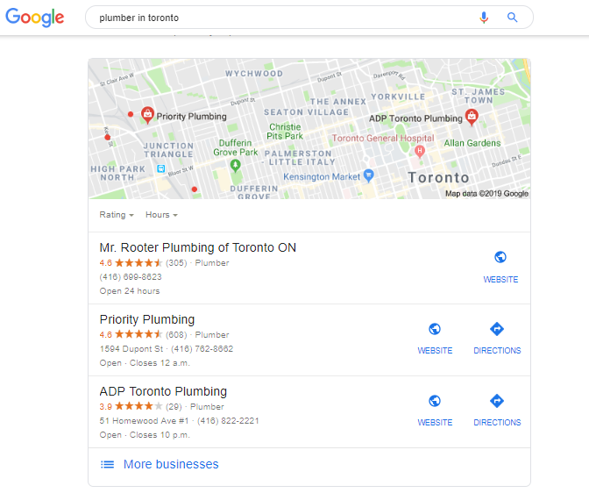Open More businesses list

[x=160, y=464]
